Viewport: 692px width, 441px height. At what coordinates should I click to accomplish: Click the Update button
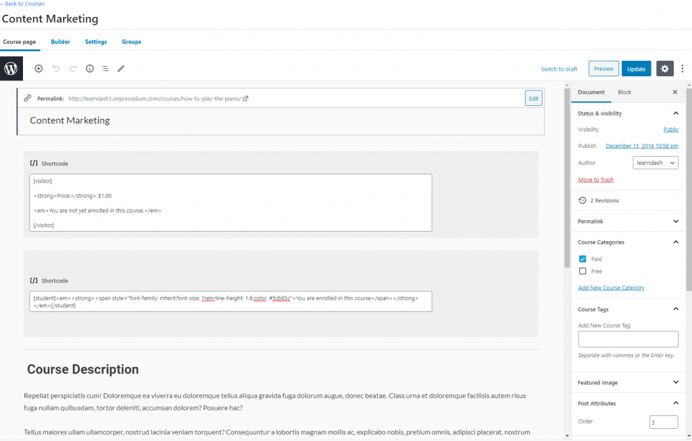pyautogui.click(x=637, y=69)
